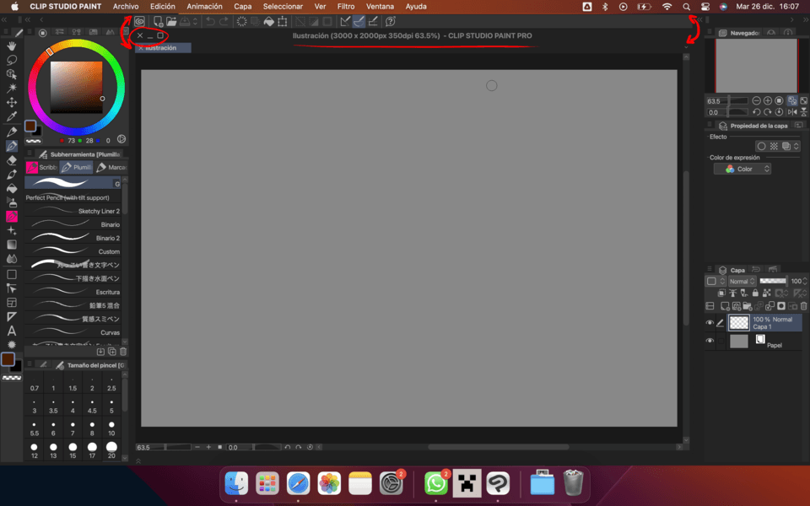The height and width of the screenshot is (506, 810).
Task: Select the Gradient tool
Action: click(x=11, y=245)
